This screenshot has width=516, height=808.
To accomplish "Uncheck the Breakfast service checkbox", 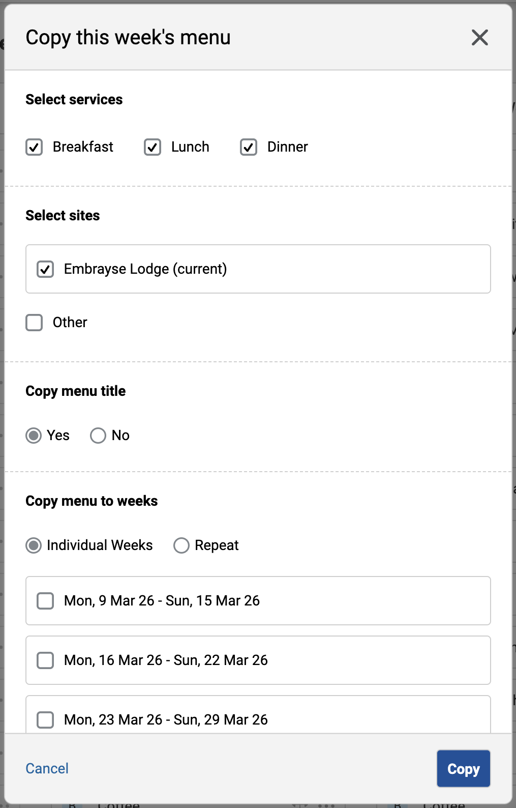I will [34, 147].
